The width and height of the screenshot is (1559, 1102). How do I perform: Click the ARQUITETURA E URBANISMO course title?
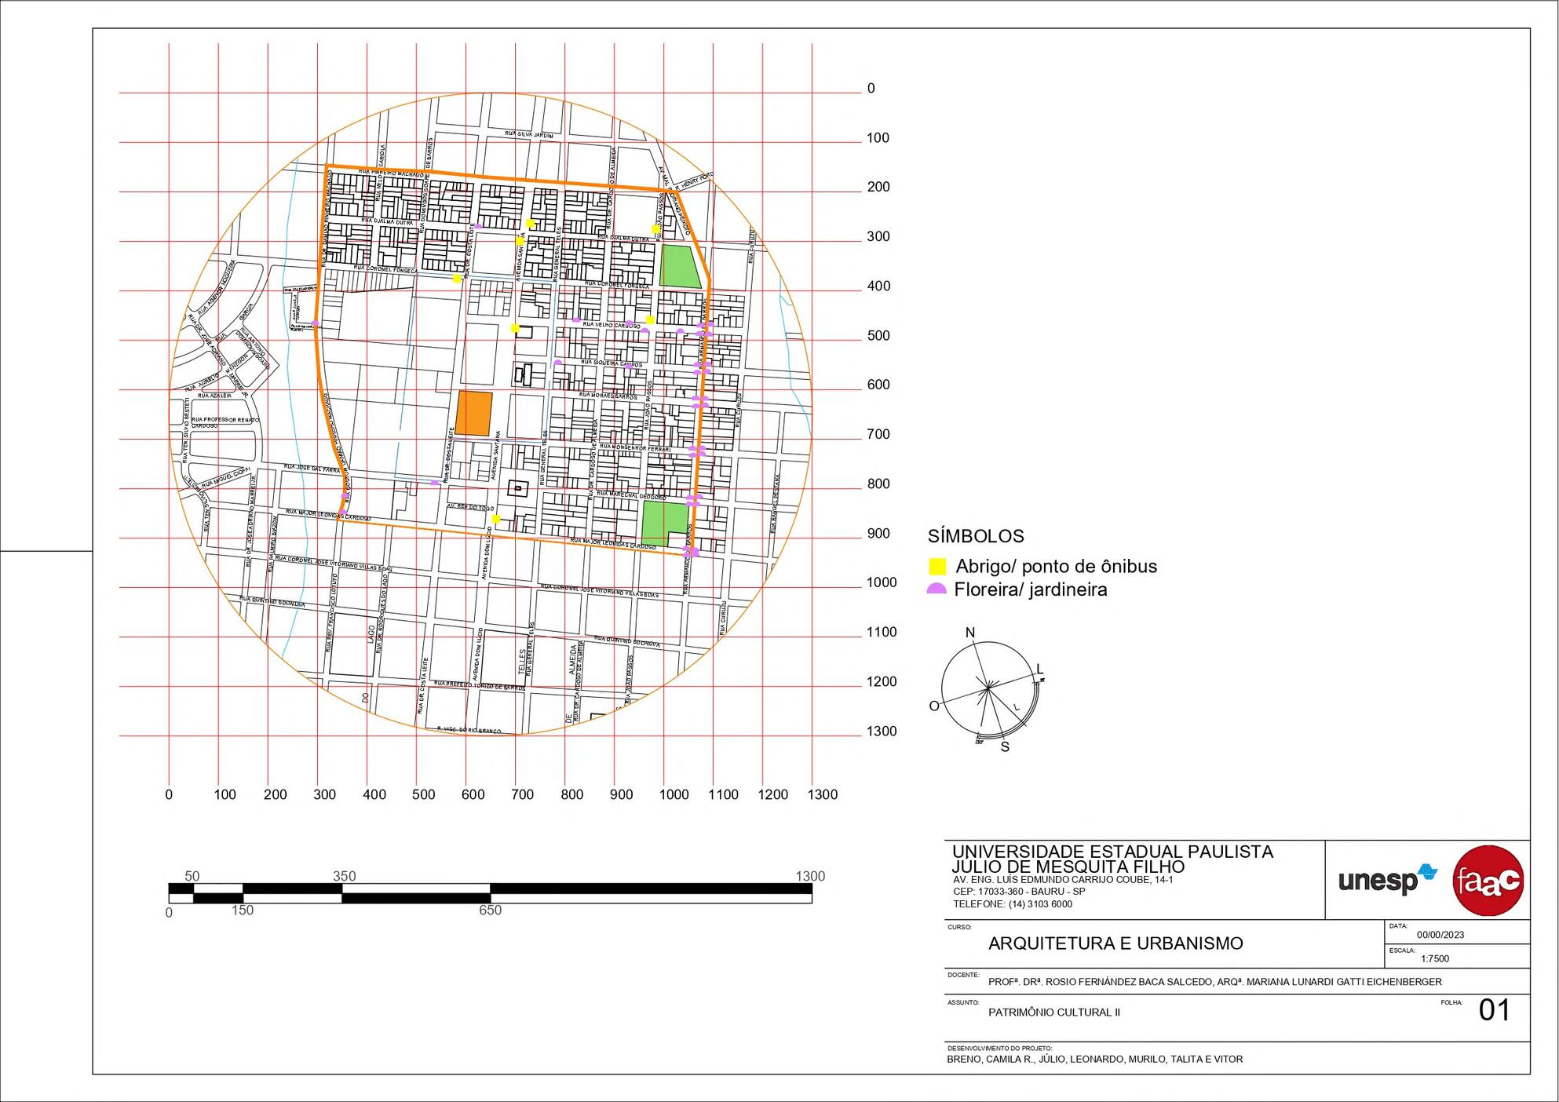click(1115, 943)
